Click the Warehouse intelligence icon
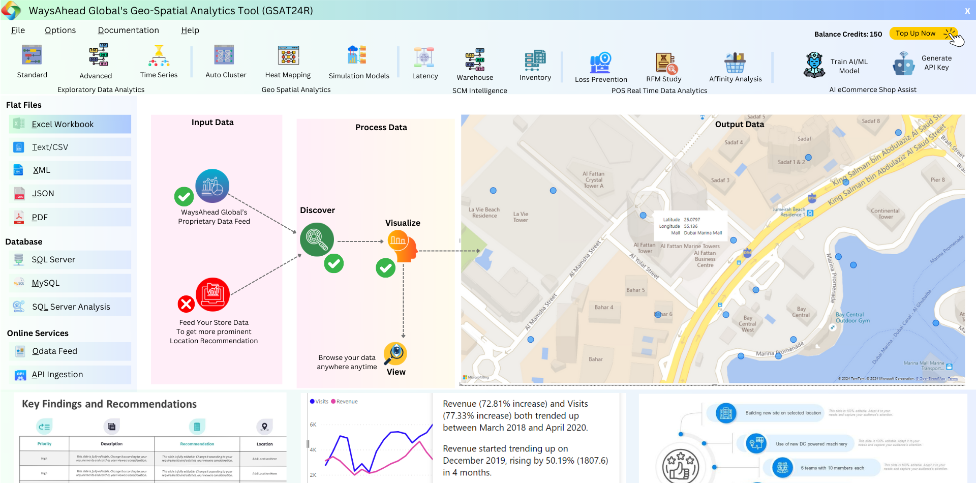 tap(475, 59)
